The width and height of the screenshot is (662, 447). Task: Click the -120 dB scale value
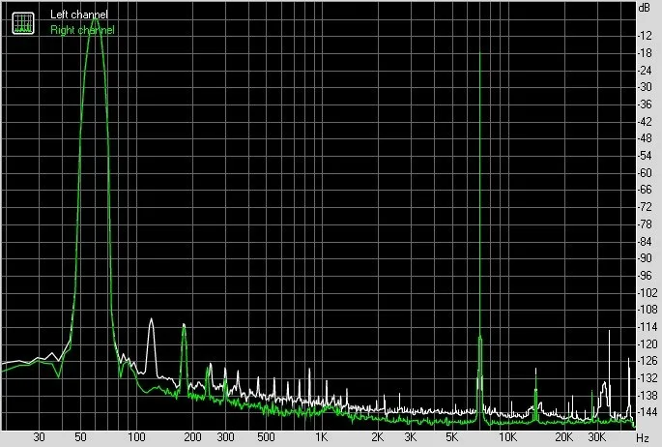click(647, 343)
